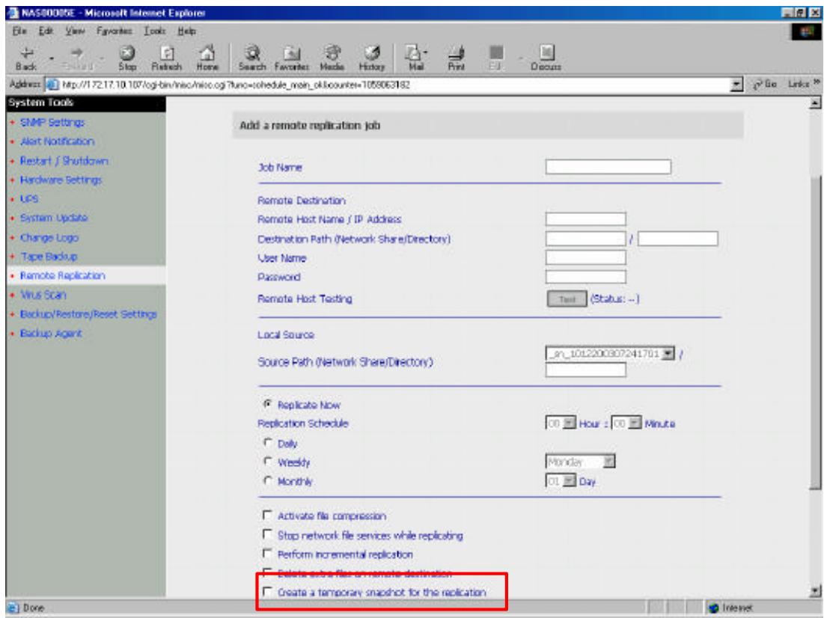
Task: Click the Destination Path network share field
Action: tap(585, 239)
